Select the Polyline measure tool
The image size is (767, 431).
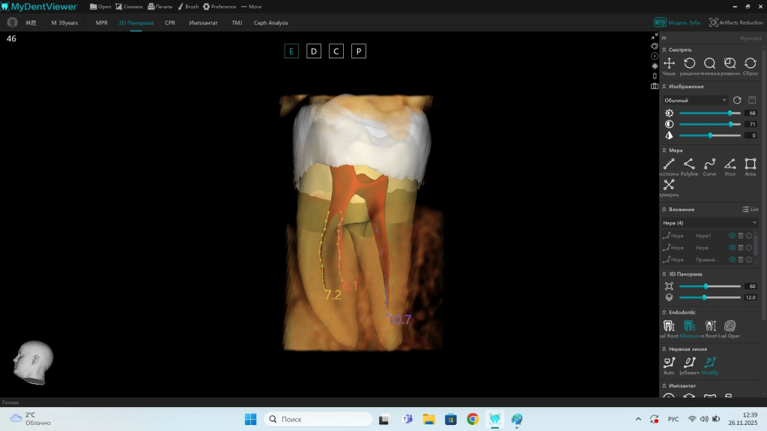[x=689, y=165]
